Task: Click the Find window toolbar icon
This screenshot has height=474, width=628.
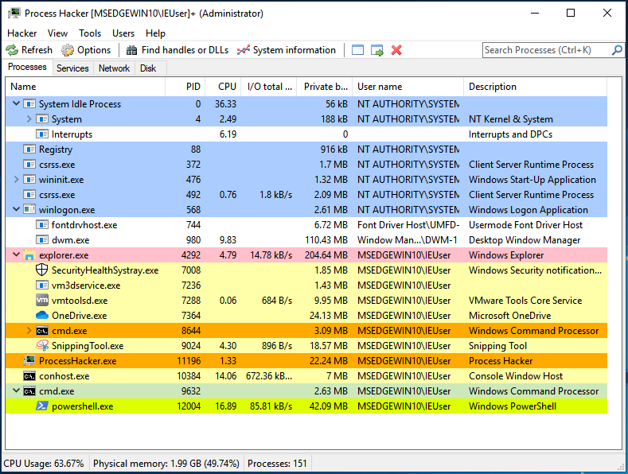Action: [x=357, y=50]
